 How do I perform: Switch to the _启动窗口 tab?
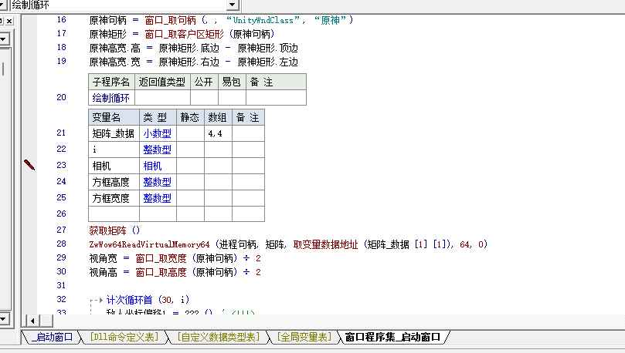pyautogui.click(x=53, y=338)
